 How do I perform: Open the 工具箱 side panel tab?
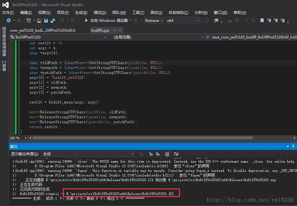point(4,66)
